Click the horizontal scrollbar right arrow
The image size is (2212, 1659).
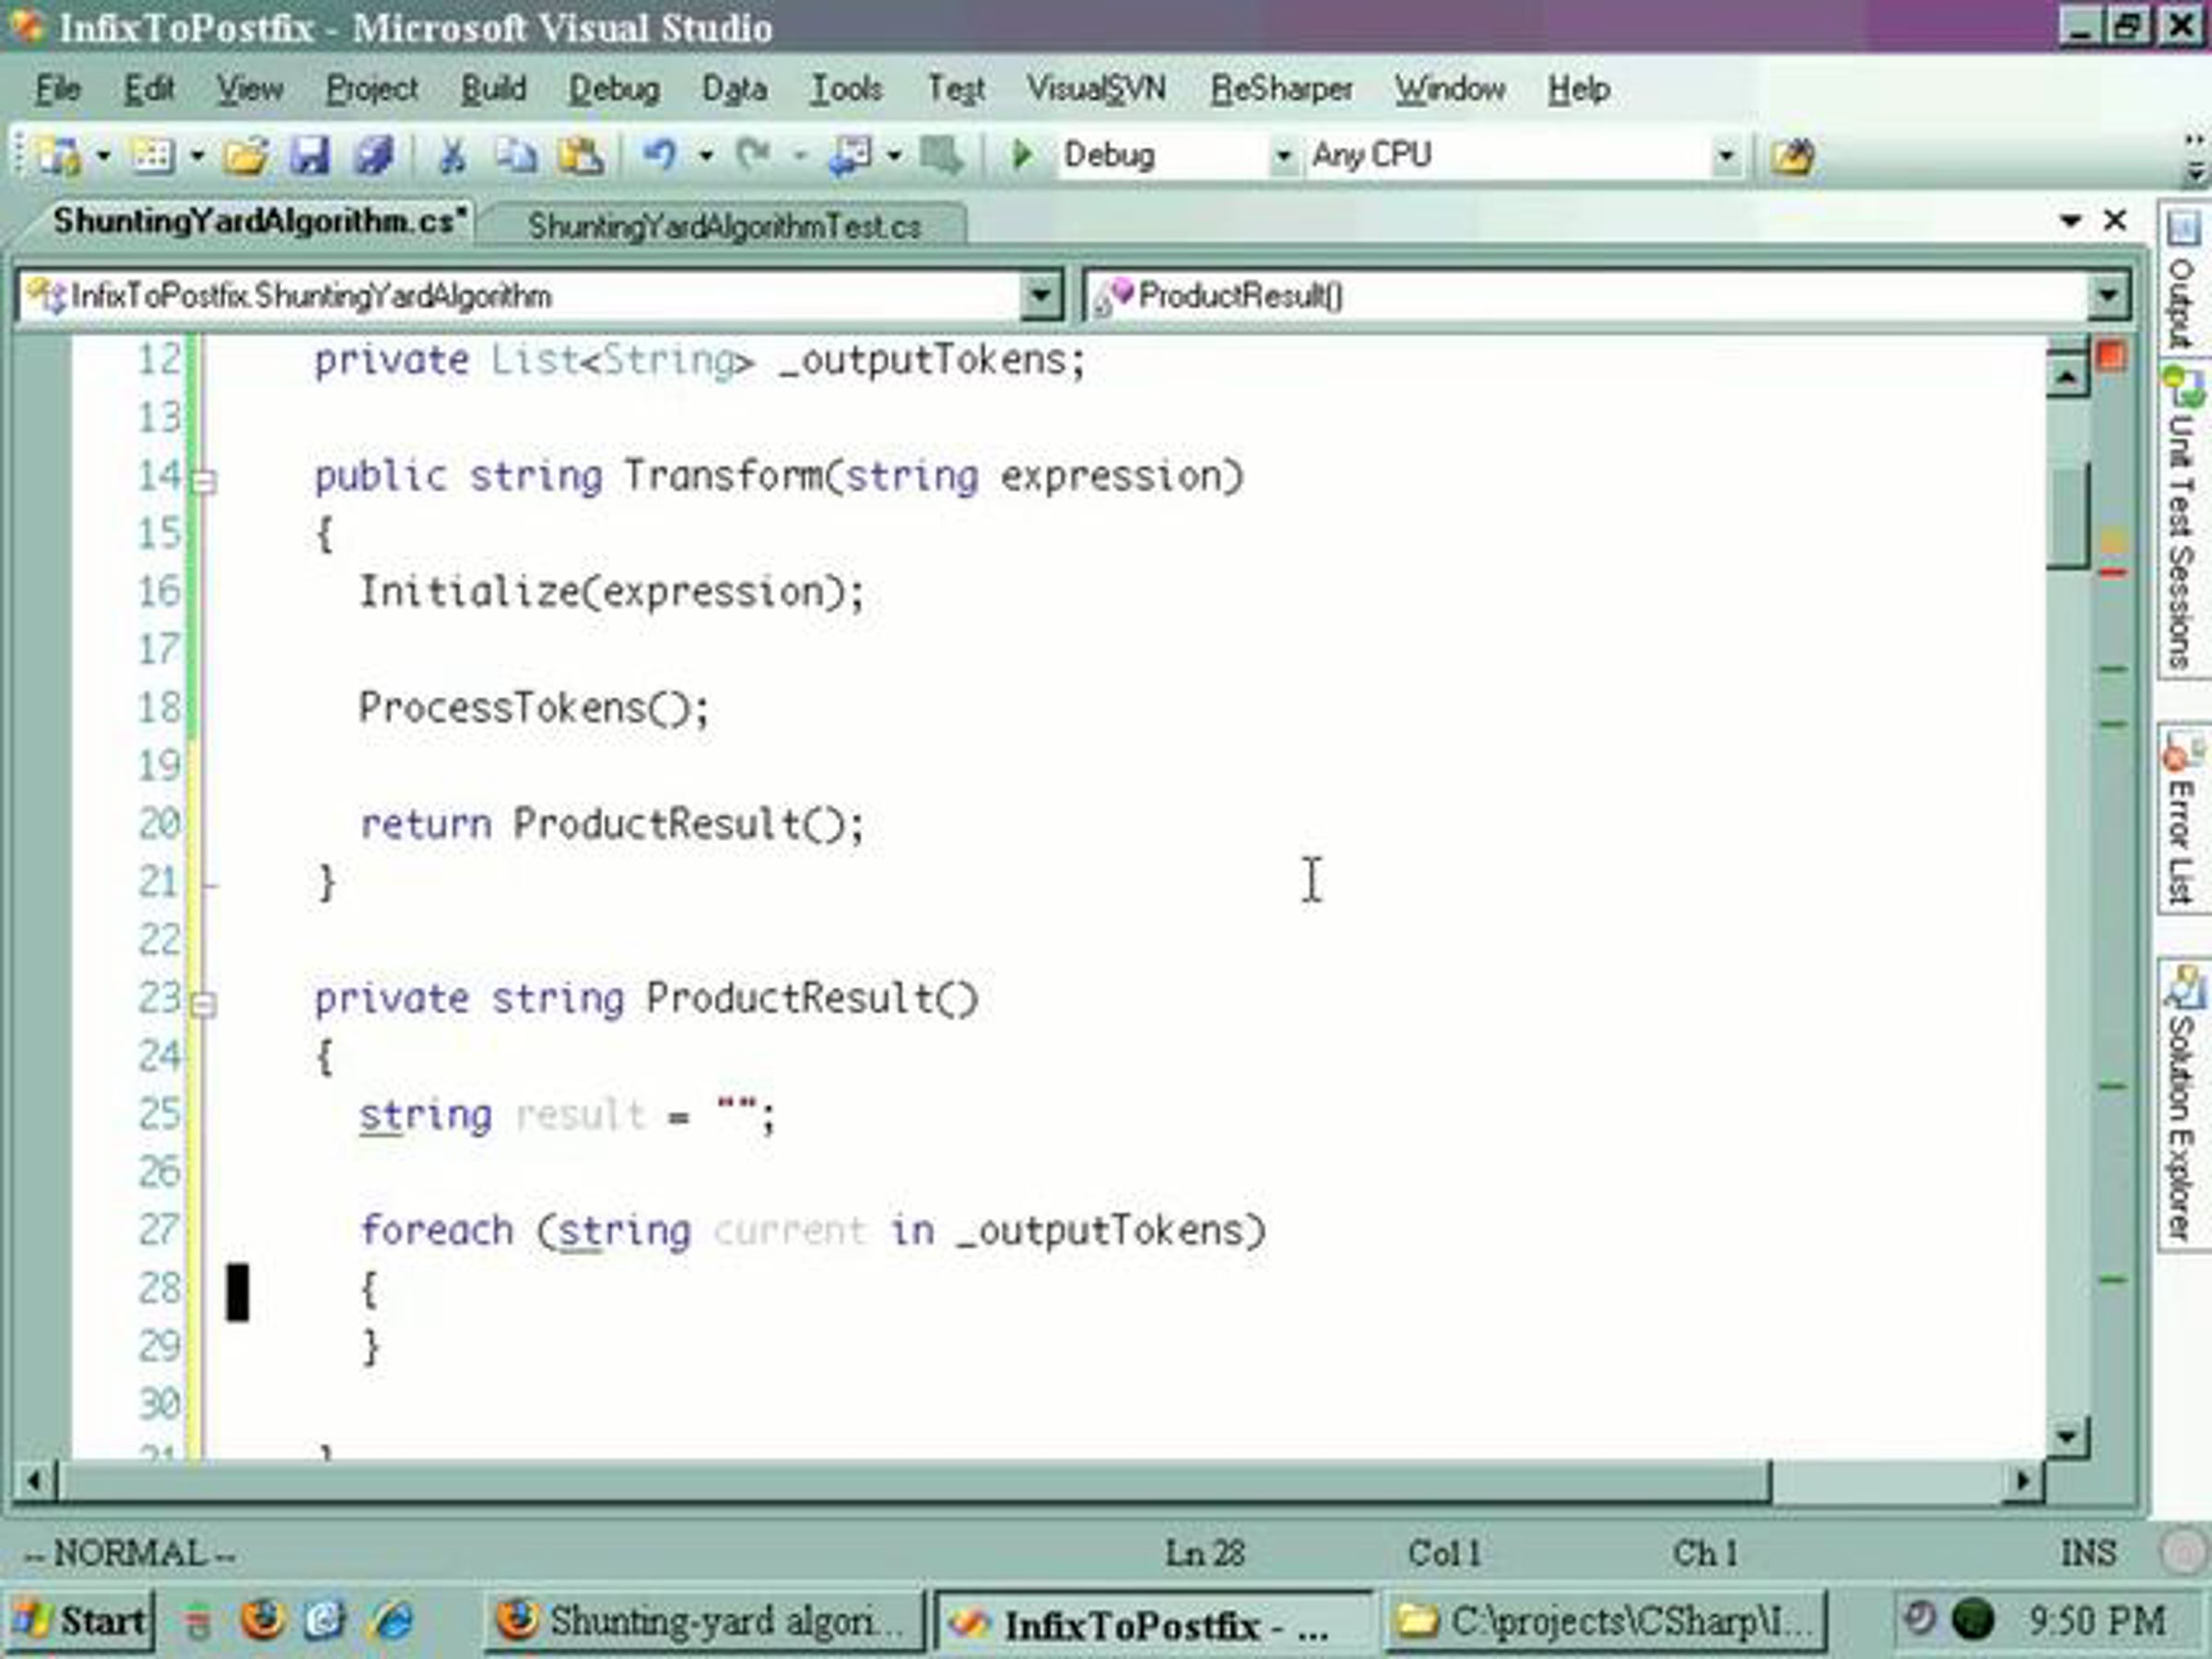pos(2022,1480)
